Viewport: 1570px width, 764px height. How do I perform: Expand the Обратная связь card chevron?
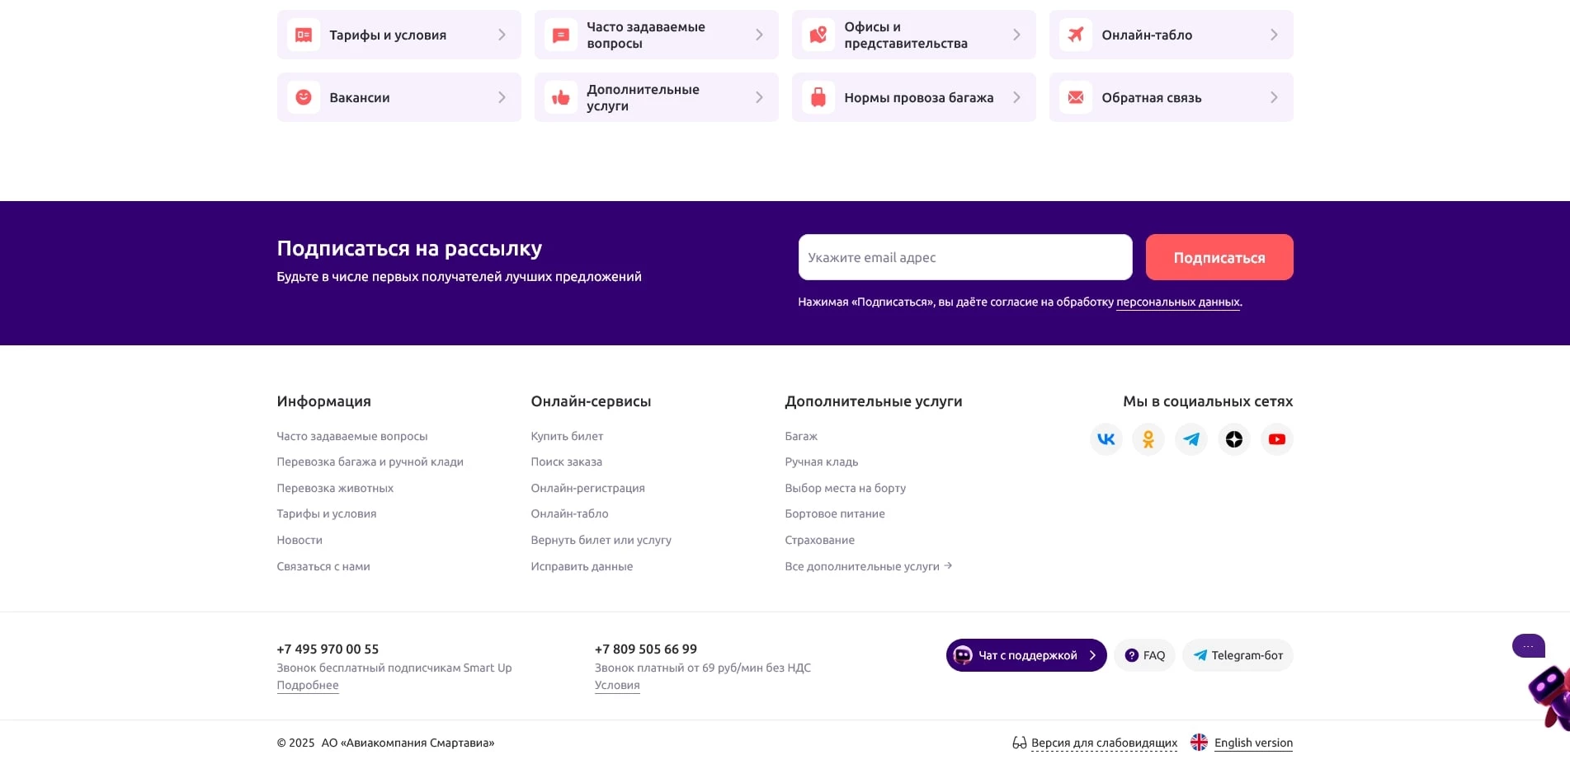pos(1274,96)
